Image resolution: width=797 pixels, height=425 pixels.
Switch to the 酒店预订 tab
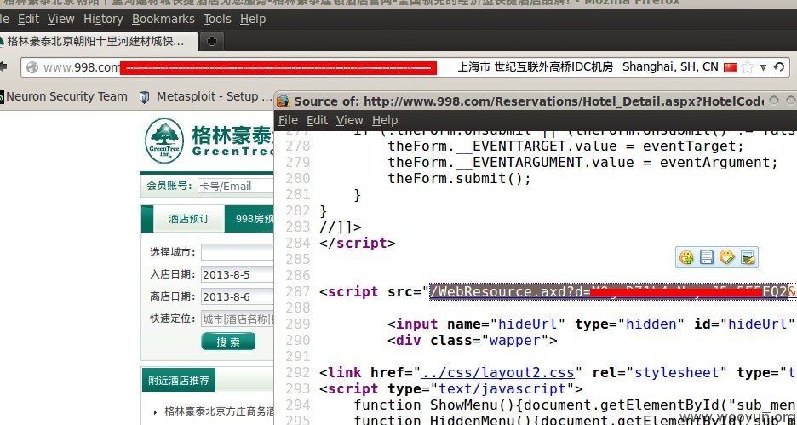(188, 219)
